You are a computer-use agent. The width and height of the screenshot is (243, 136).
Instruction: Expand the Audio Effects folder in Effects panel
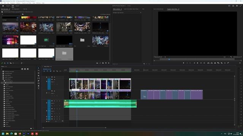click(2, 75)
